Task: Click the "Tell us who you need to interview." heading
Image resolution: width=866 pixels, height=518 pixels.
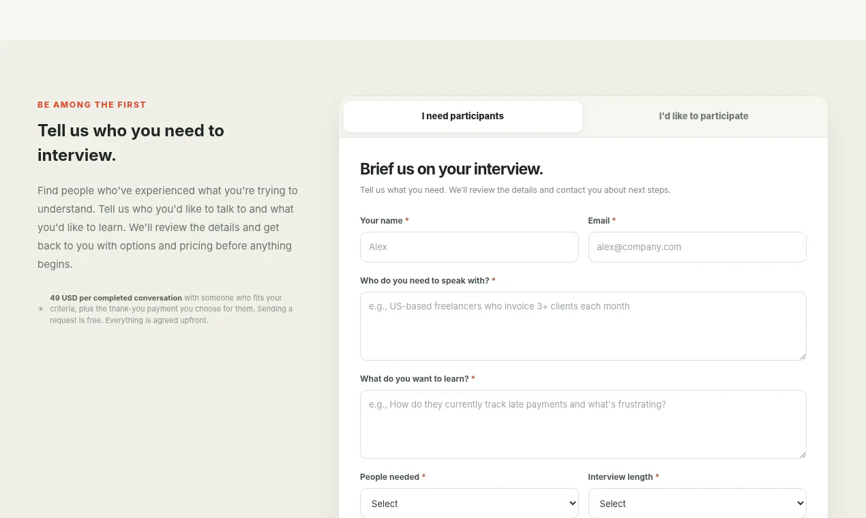Action: 131,142
